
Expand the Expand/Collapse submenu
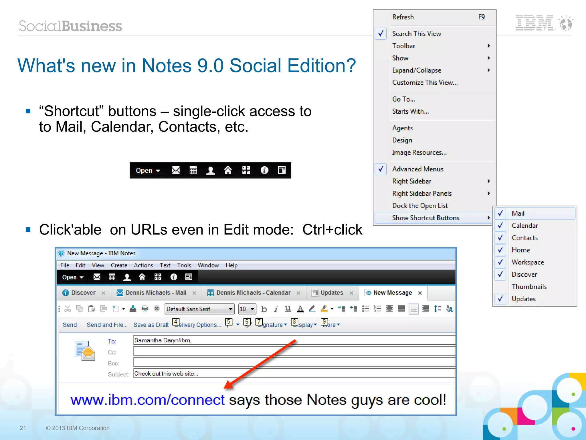tap(435, 70)
